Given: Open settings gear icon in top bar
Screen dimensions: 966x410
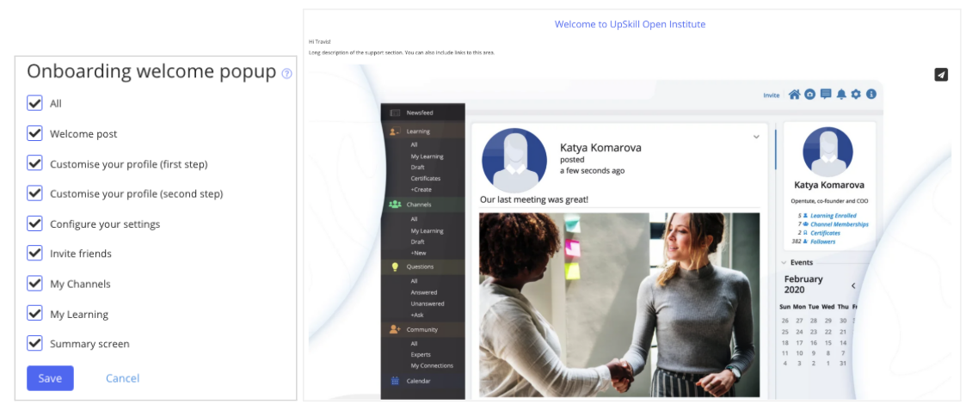Looking at the screenshot, I should [856, 95].
